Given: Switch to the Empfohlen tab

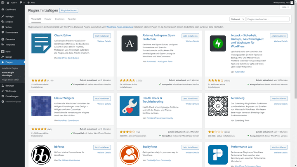Looking at the screenshot, I should coord(60,19).
